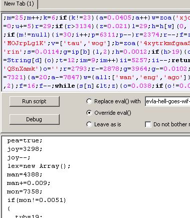190x218 pixels.
Task: Click the output line pea=true;
Action: coord(25,141)
